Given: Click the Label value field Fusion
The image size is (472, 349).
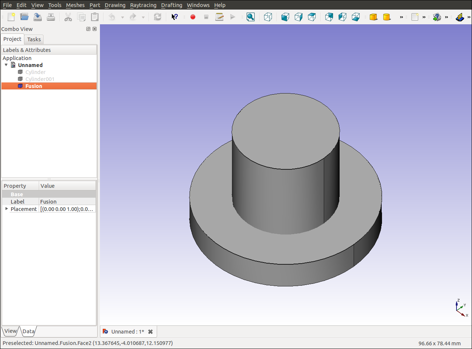Looking at the screenshot, I should pos(67,202).
